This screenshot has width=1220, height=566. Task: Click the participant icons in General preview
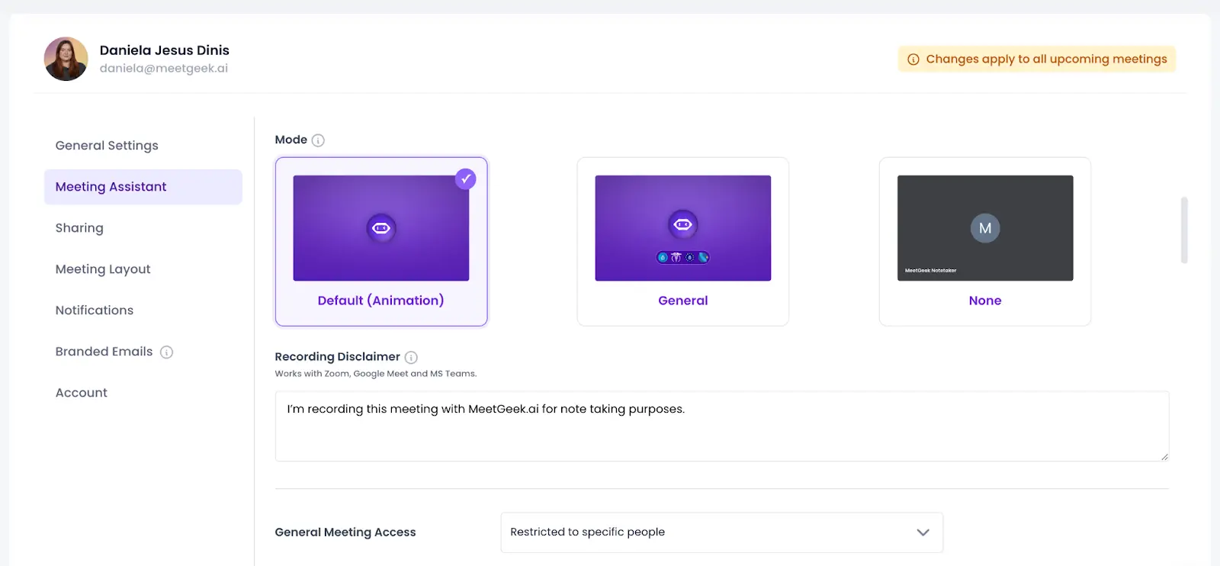683,257
